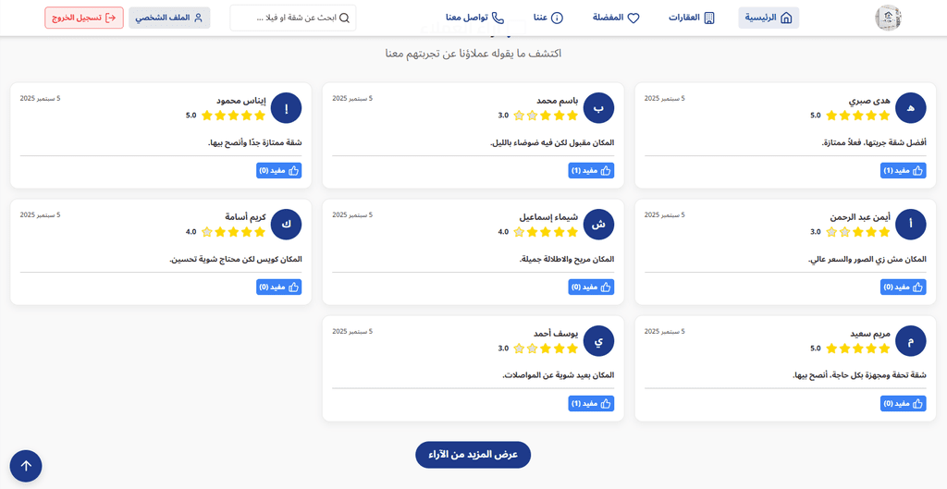The image size is (947, 489).
Task: Toggle helpful on باسم محمد's review
Action: click(591, 171)
